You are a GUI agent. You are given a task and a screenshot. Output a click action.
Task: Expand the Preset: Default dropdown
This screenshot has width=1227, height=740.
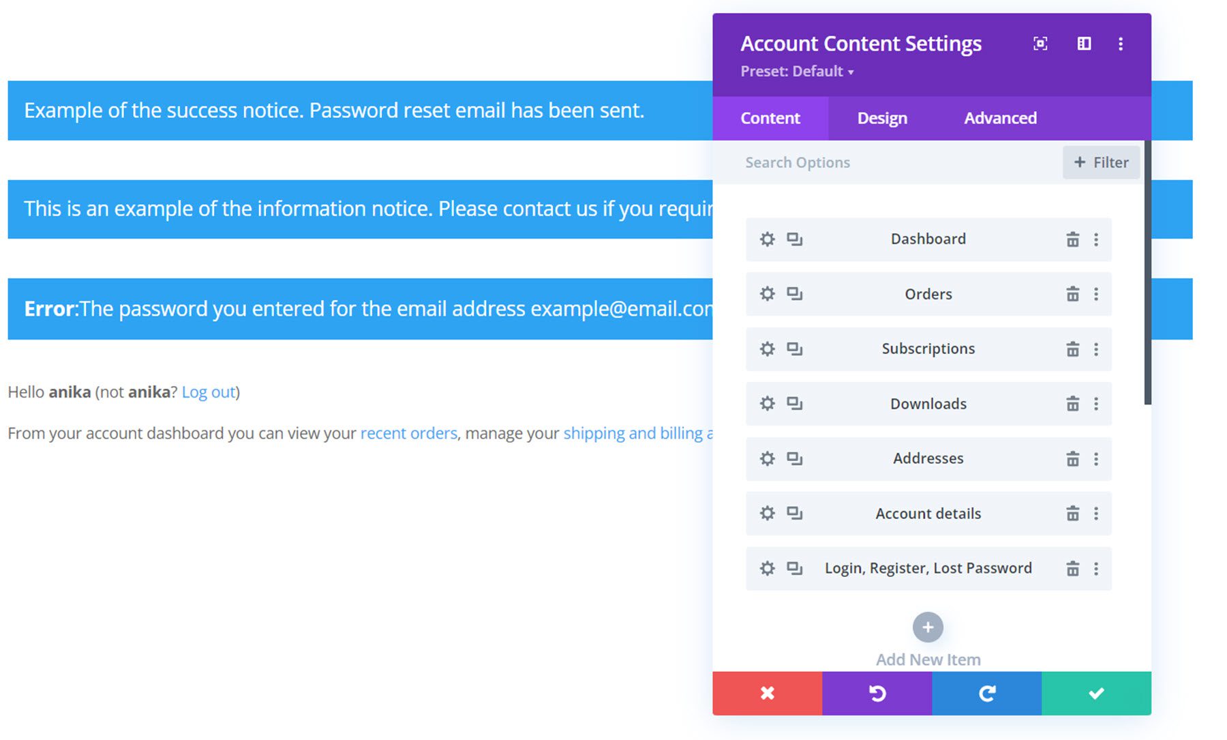pyautogui.click(x=797, y=72)
